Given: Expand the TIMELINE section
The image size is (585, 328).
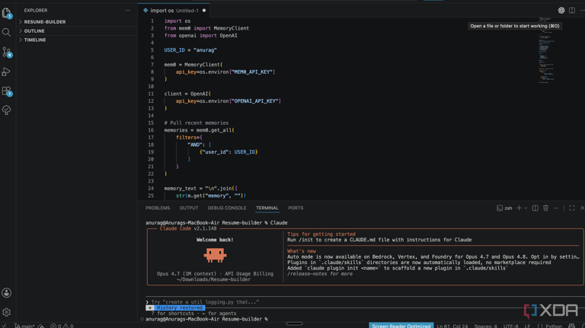Looking at the screenshot, I should point(76,40).
